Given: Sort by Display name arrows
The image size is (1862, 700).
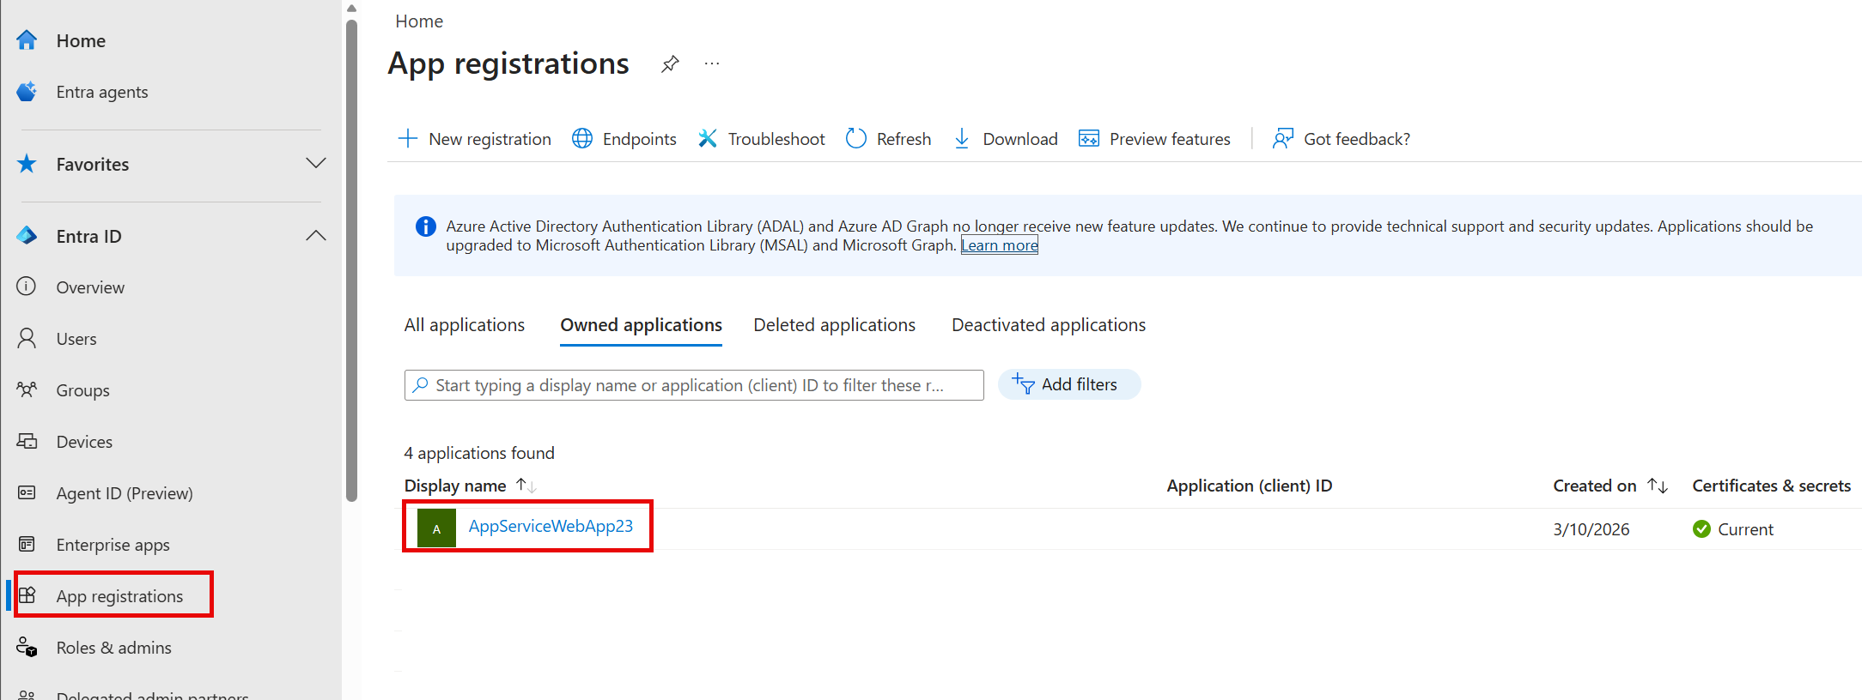Looking at the screenshot, I should (526, 486).
